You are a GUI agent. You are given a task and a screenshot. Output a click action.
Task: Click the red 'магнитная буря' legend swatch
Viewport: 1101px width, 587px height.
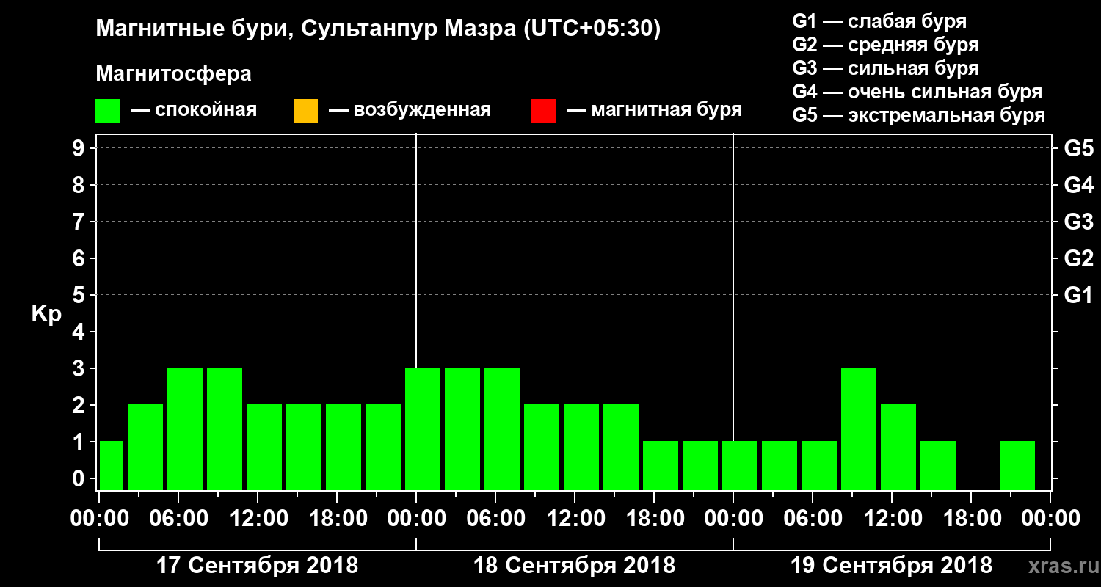point(543,111)
